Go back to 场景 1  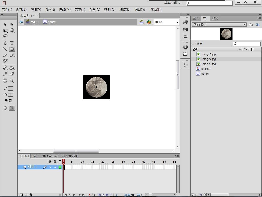click(35, 22)
